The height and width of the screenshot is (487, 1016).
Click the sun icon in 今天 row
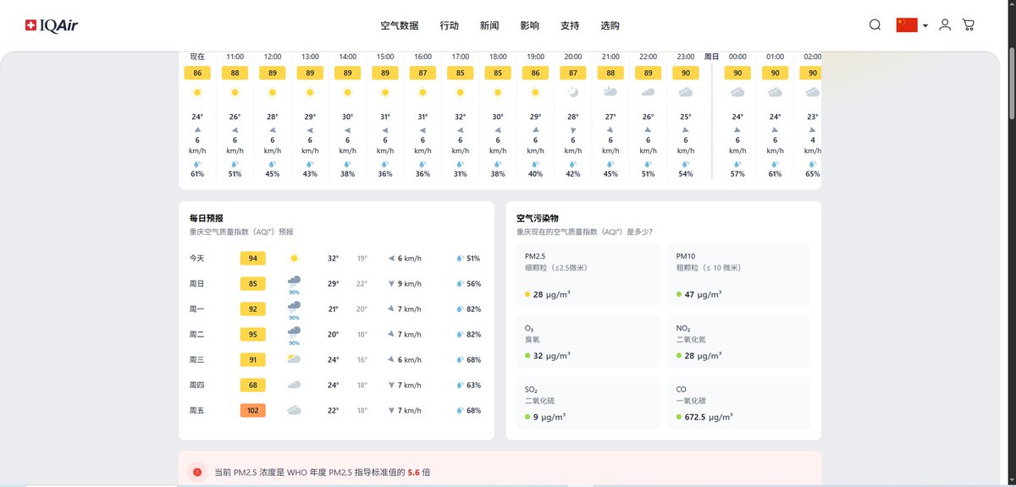click(x=294, y=259)
